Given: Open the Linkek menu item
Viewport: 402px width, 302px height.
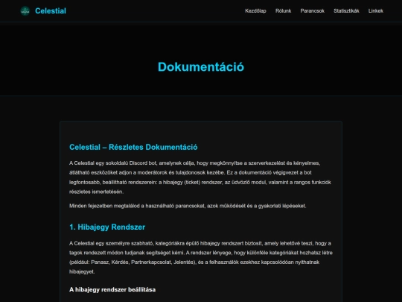Looking at the screenshot, I should point(376,10).
